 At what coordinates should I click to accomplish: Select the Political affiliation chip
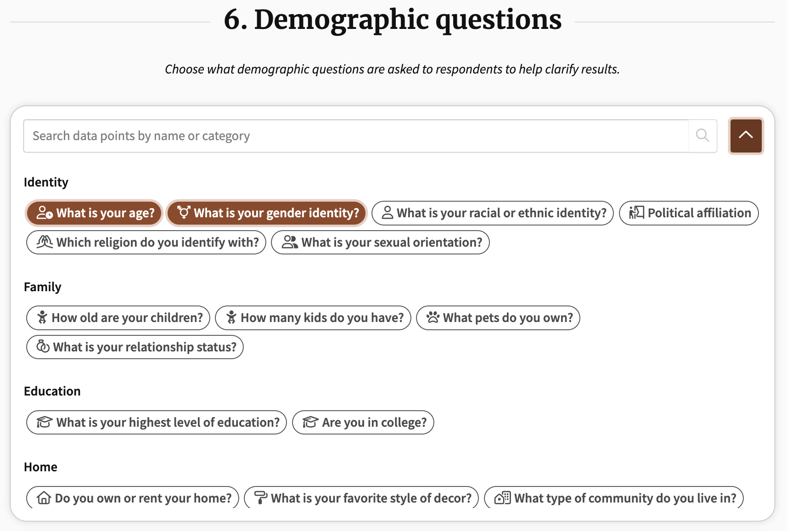pyautogui.click(x=689, y=213)
